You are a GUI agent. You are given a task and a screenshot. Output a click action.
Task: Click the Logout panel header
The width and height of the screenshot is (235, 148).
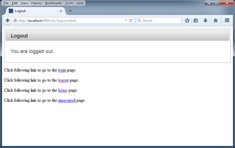click(117, 36)
